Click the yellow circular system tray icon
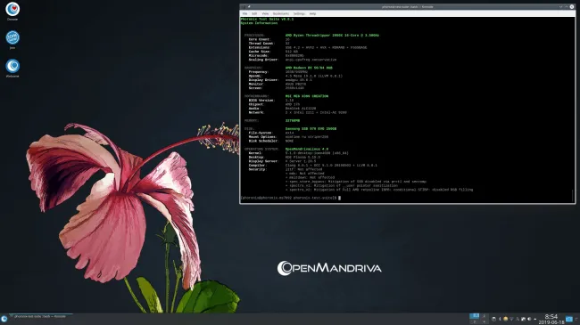The width and height of the screenshot is (580, 325). coord(505,319)
